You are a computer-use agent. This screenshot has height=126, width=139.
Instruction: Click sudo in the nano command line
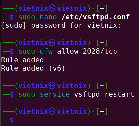pos(27,17)
